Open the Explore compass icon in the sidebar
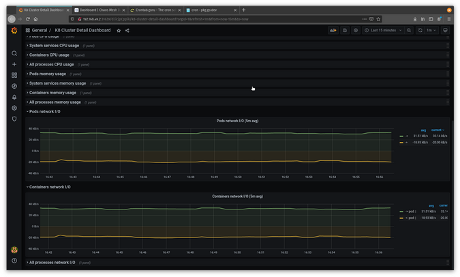Image resolution: width=460 pixels, height=277 pixels. (14, 86)
